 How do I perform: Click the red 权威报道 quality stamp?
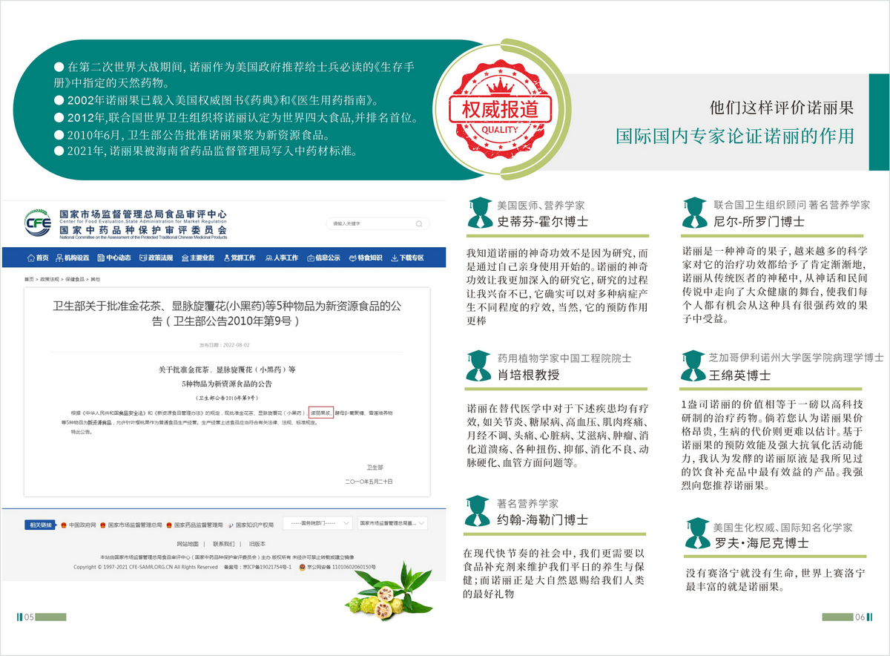[500, 110]
